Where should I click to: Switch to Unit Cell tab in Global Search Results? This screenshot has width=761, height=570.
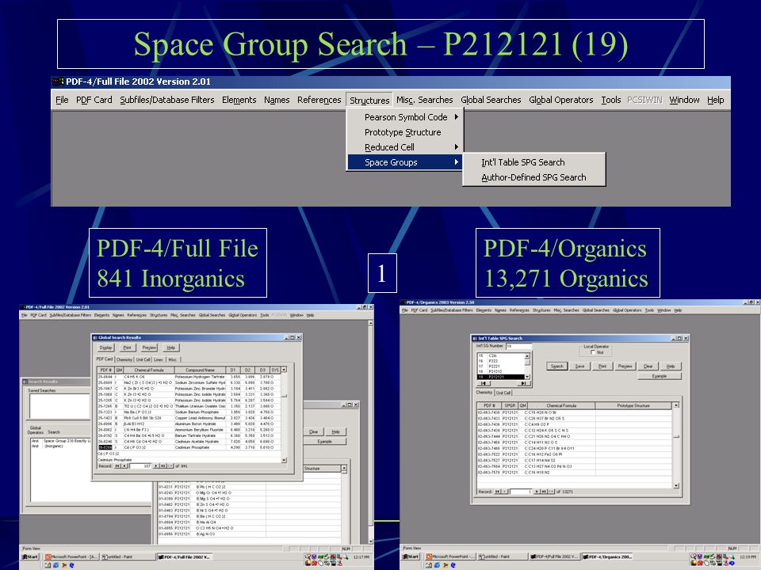click(x=143, y=359)
